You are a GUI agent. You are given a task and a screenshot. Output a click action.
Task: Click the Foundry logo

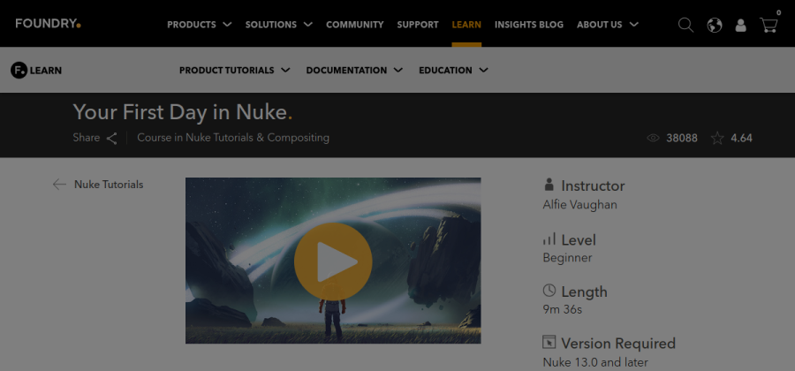(49, 24)
